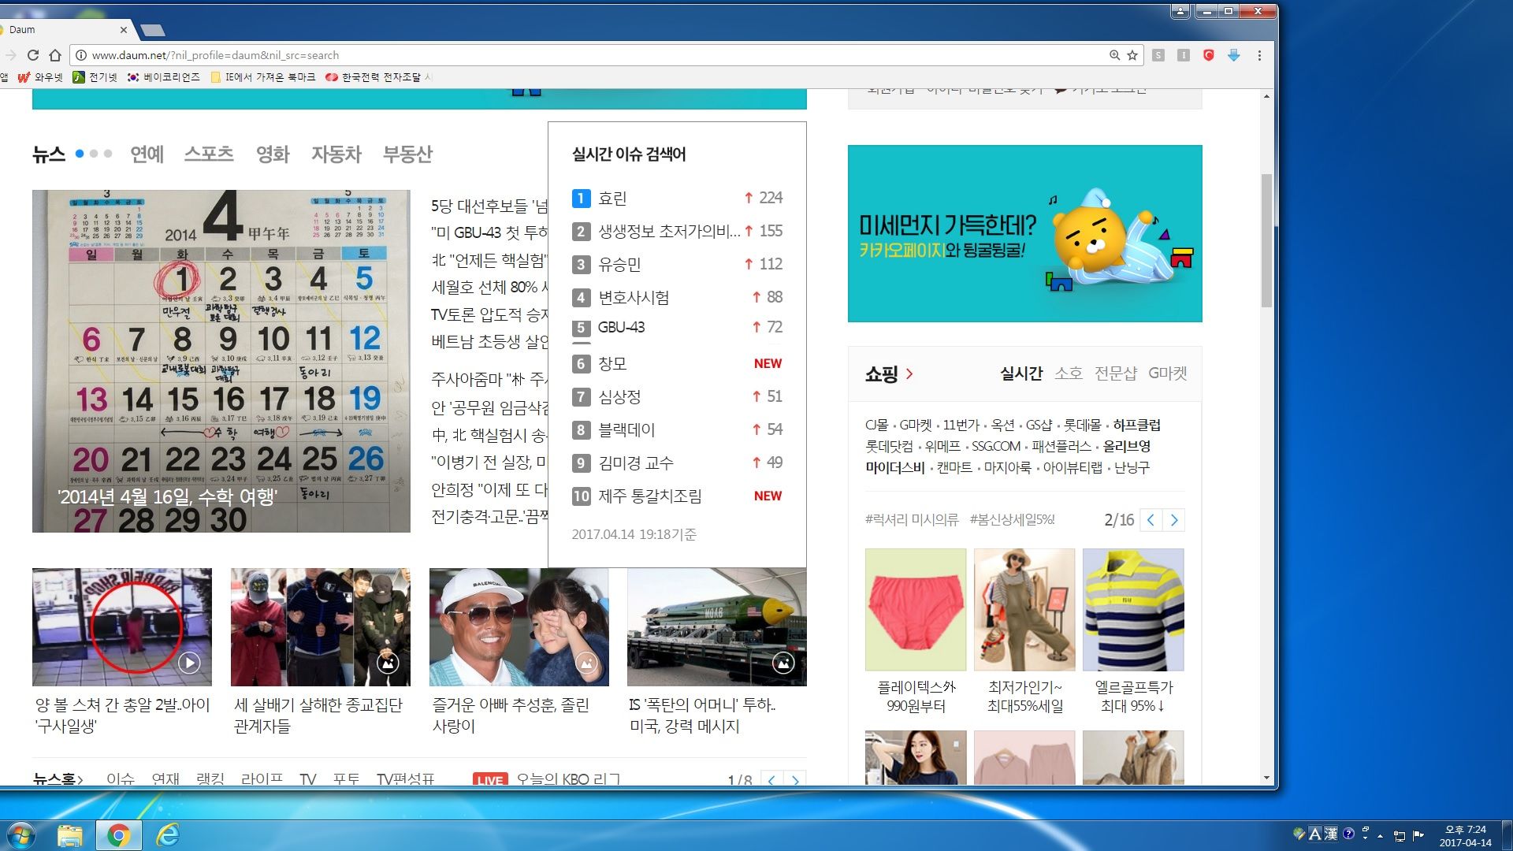This screenshot has width=1513, height=851.
Task: Click trending search term 제주 통갈치조림
Action: [649, 496]
